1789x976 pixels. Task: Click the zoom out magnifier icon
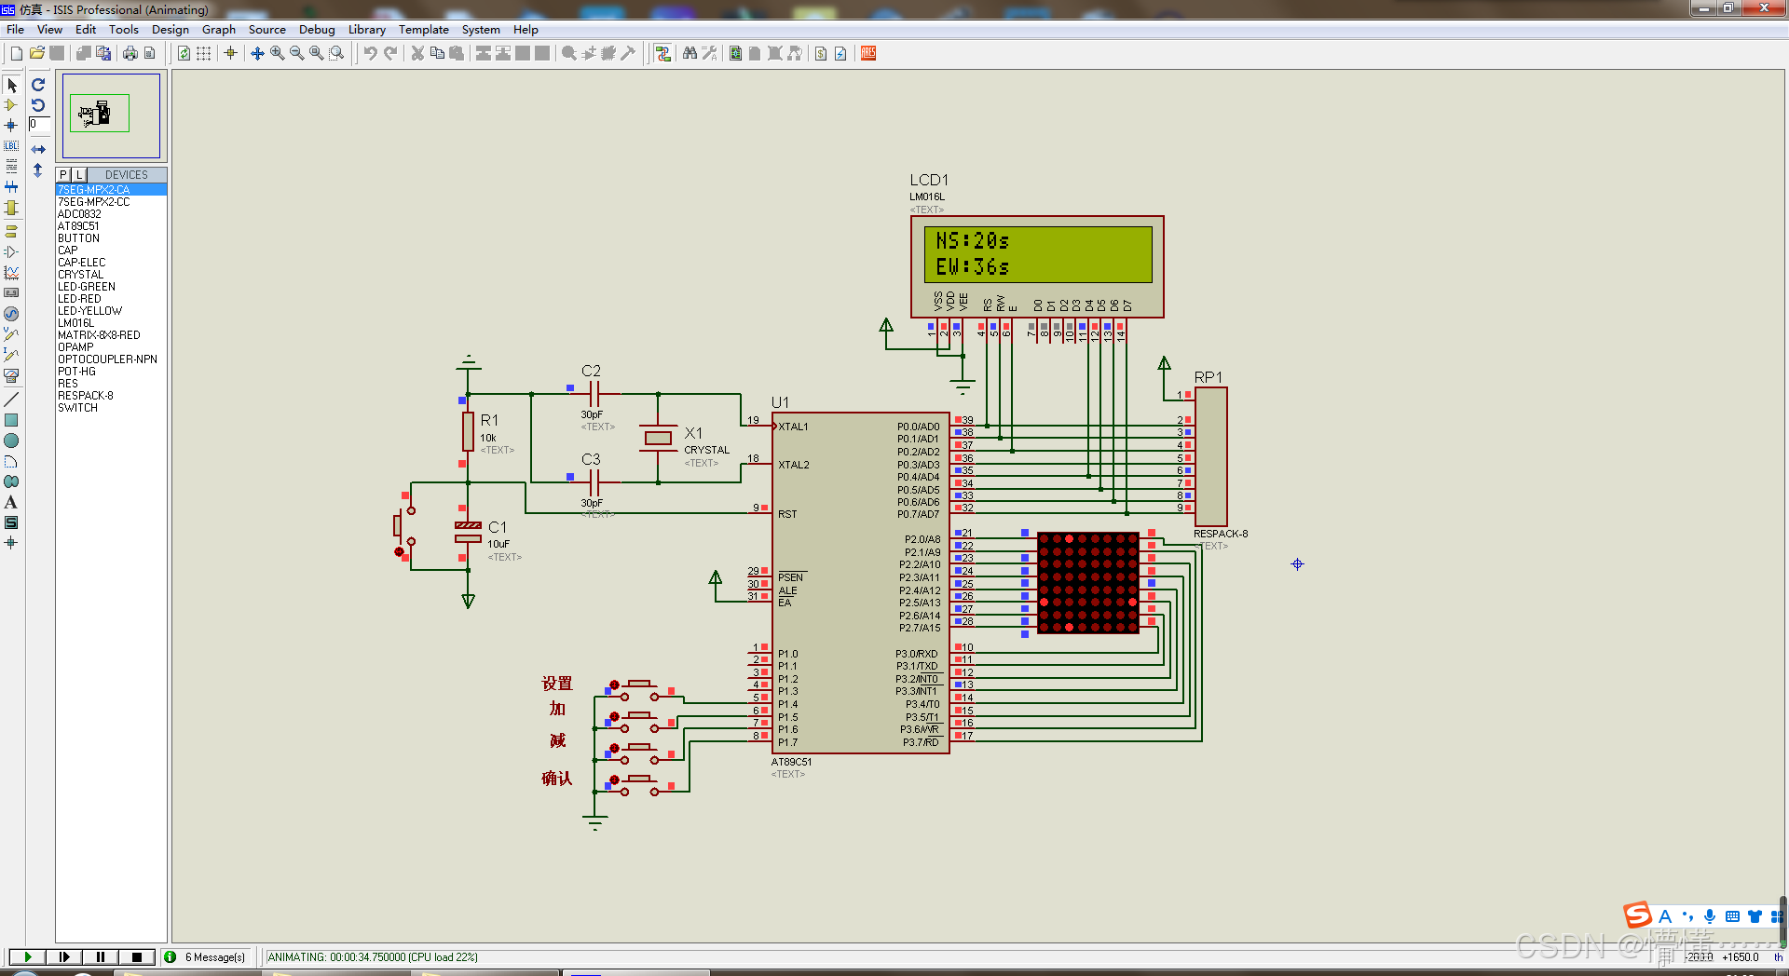pos(296,53)
